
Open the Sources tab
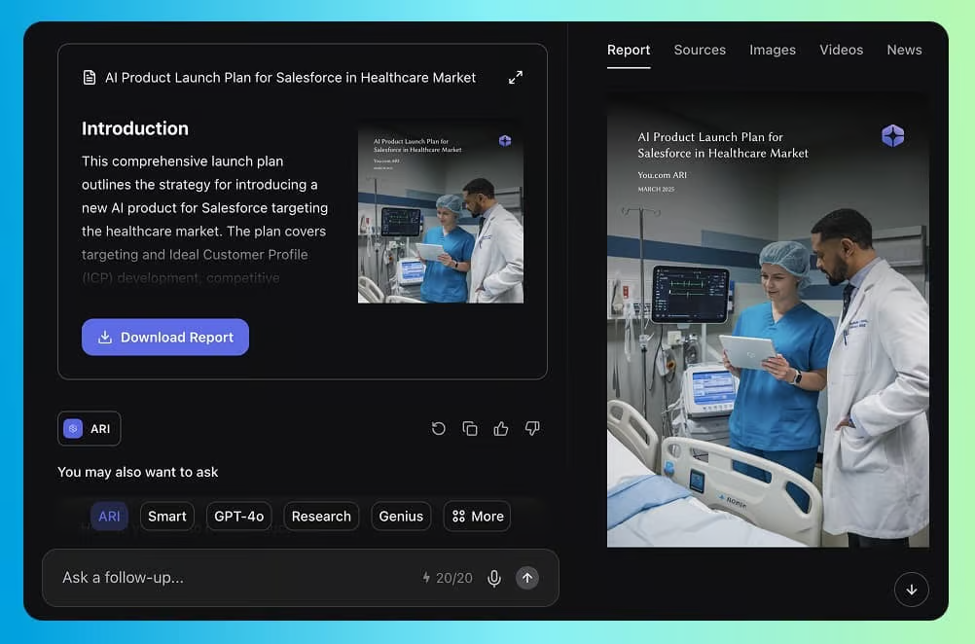(700, 51)
